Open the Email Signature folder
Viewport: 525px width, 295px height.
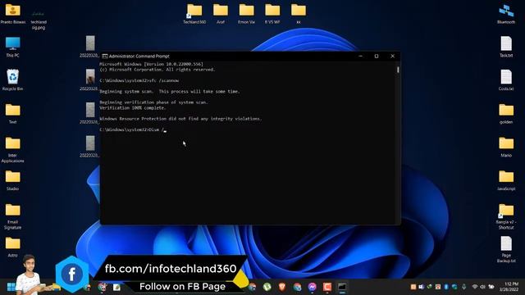(x=13, y=216)
